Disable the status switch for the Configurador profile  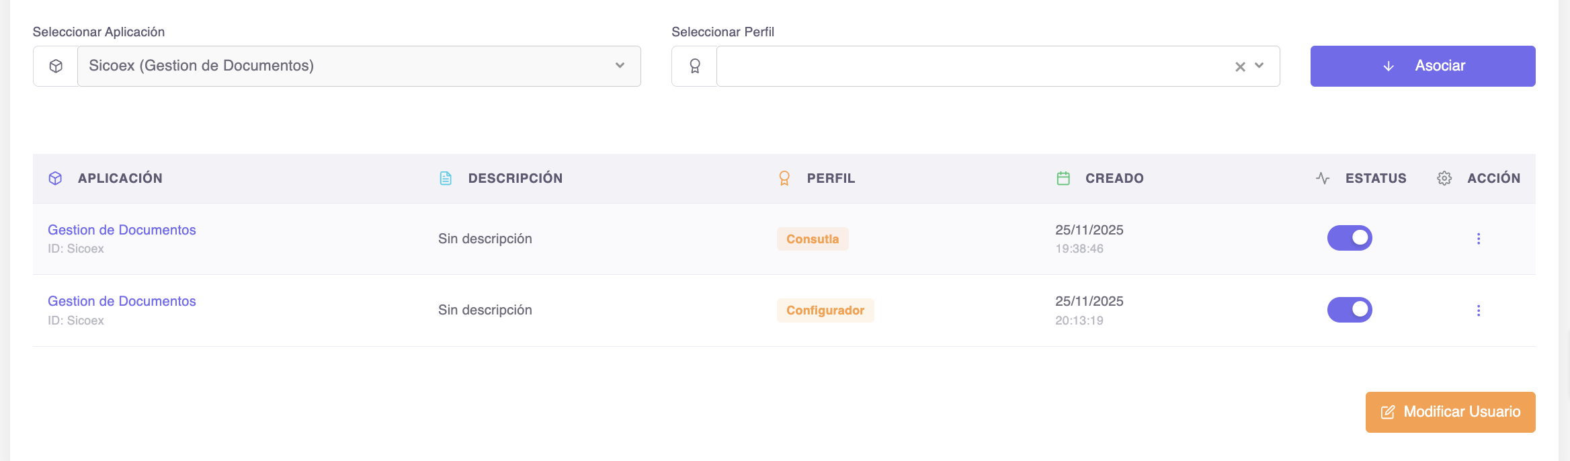point(1350,310)
